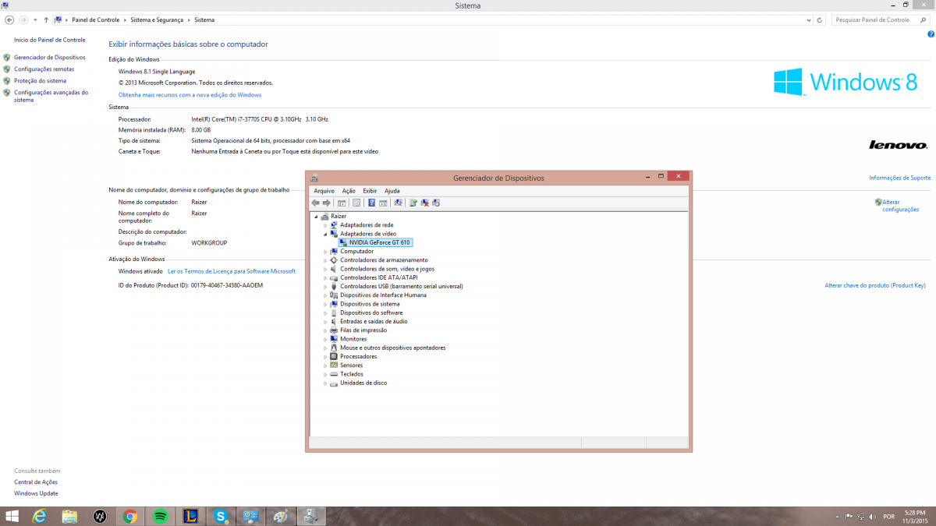Expand Controladores de som, vídeo e jogos

pyautogui.click(x=325, y=269)
